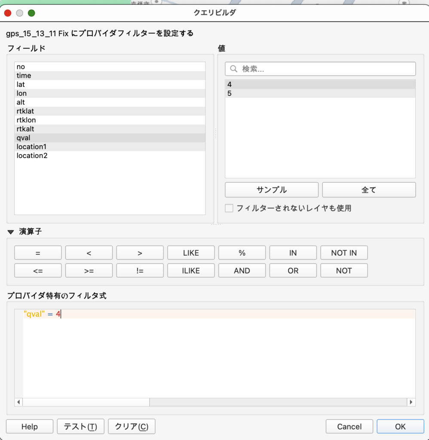Click the 検索 search field for values

[x=320, y=69]
